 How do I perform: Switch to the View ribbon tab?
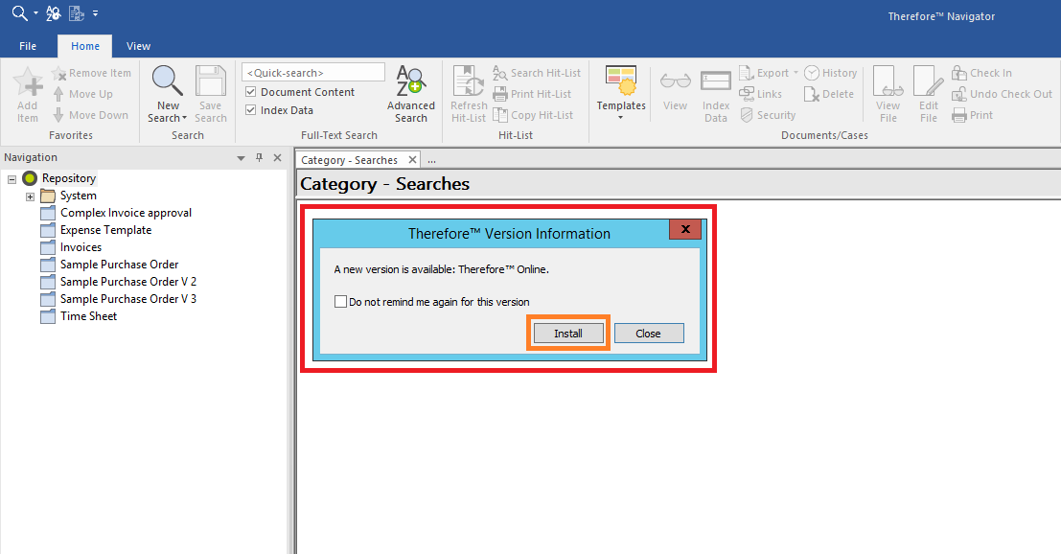[138, 46]
